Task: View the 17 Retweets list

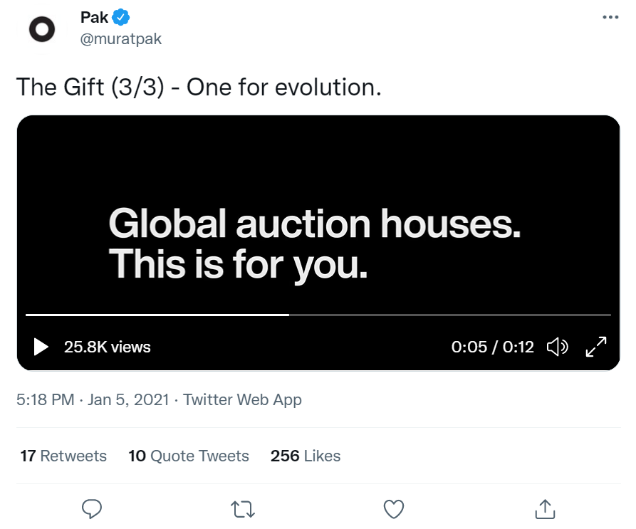Action: [63, 456]
